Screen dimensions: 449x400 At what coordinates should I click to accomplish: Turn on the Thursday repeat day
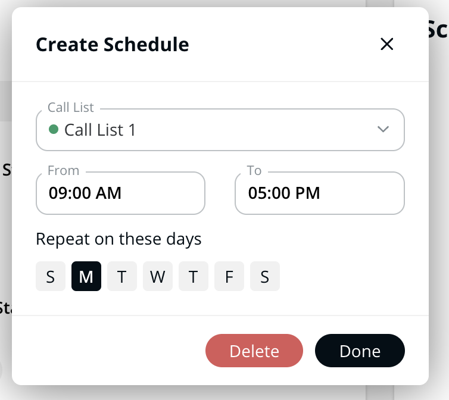pos(194,277)
